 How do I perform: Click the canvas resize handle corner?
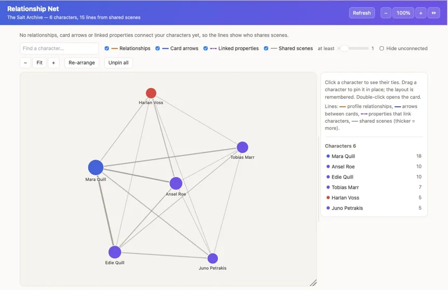click(x=313, y=283)
